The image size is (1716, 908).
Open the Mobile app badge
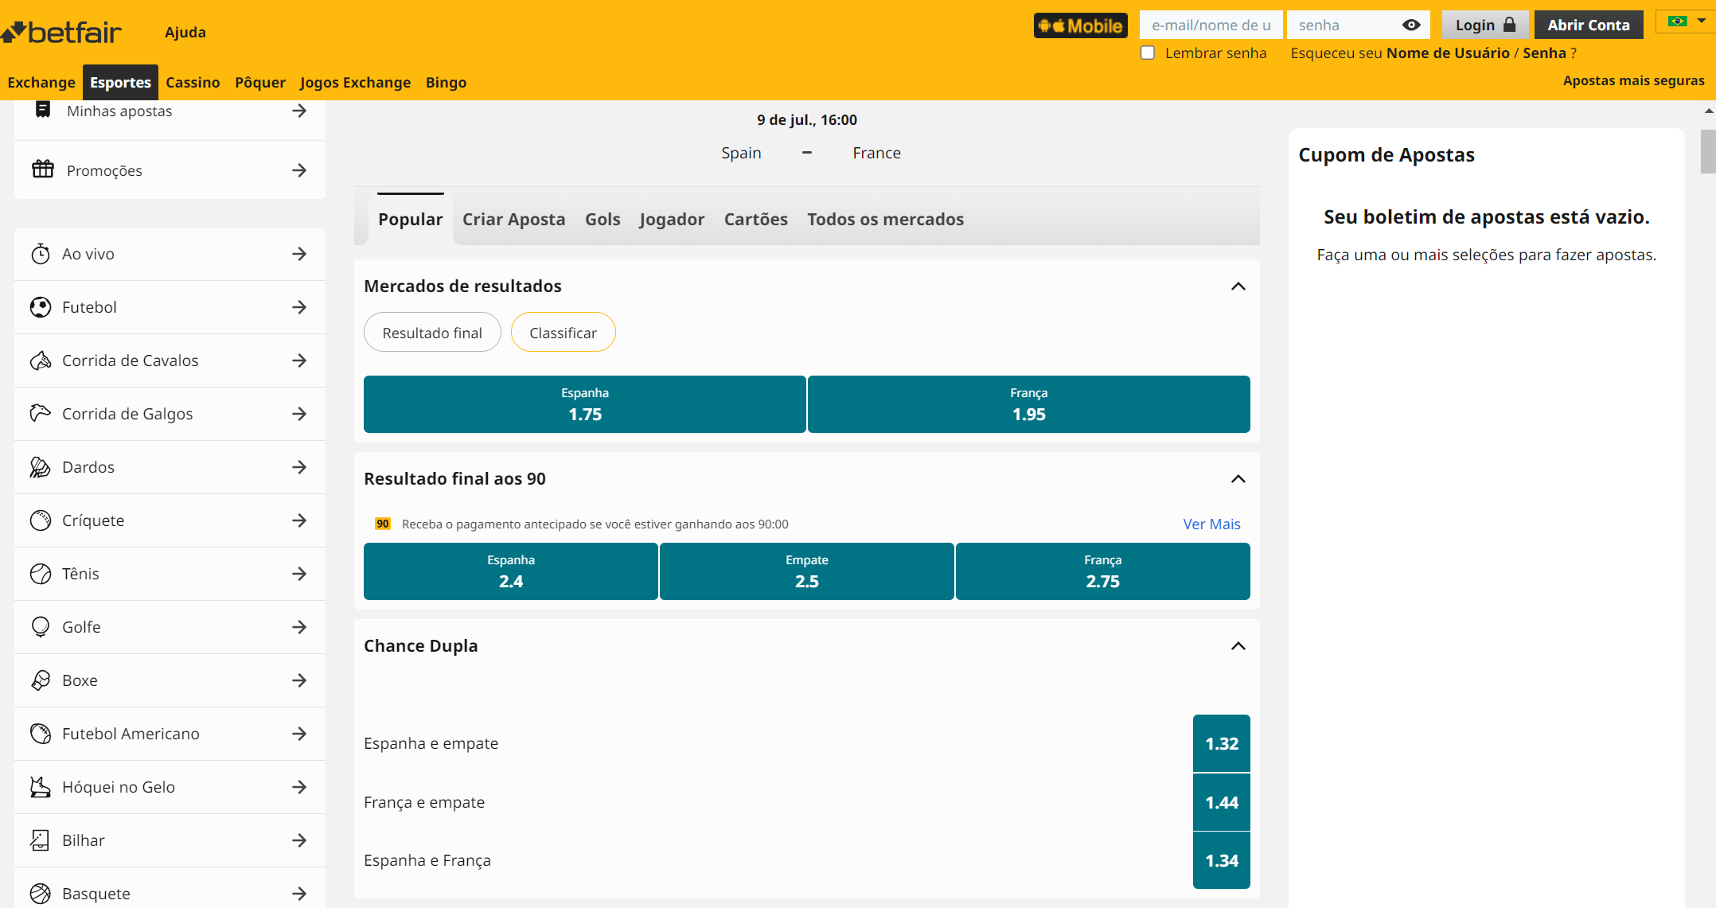pyautogui.click(x=1080, y=25)
